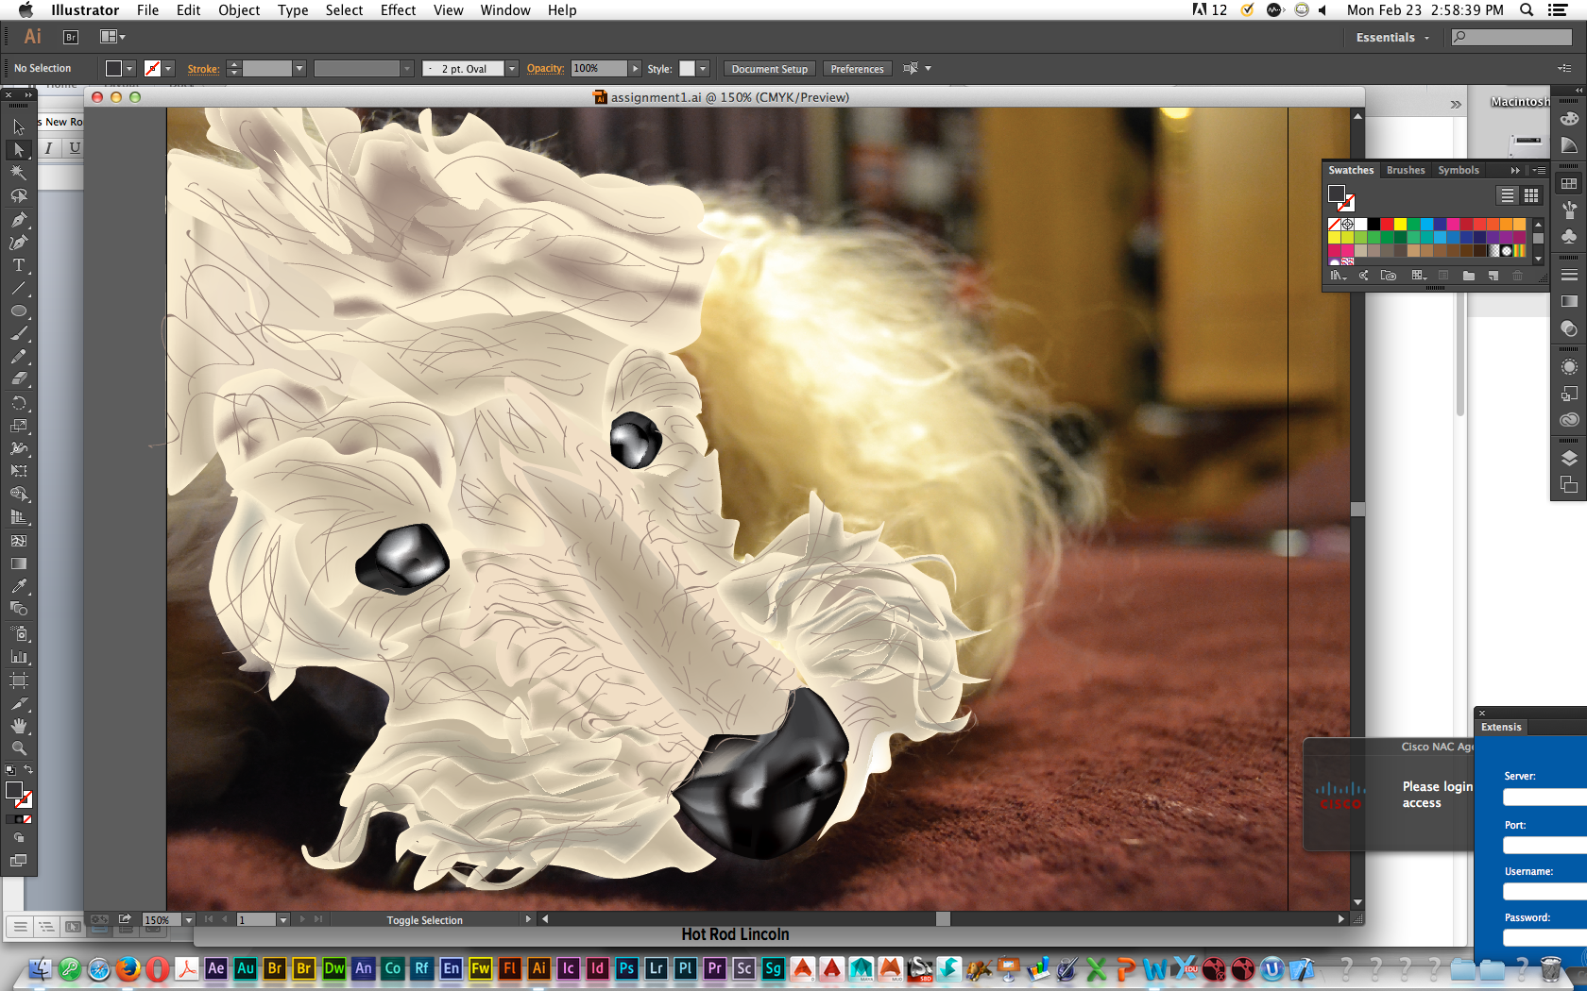Open the 2 pt. Oval brush dropdown

point(512,68)
